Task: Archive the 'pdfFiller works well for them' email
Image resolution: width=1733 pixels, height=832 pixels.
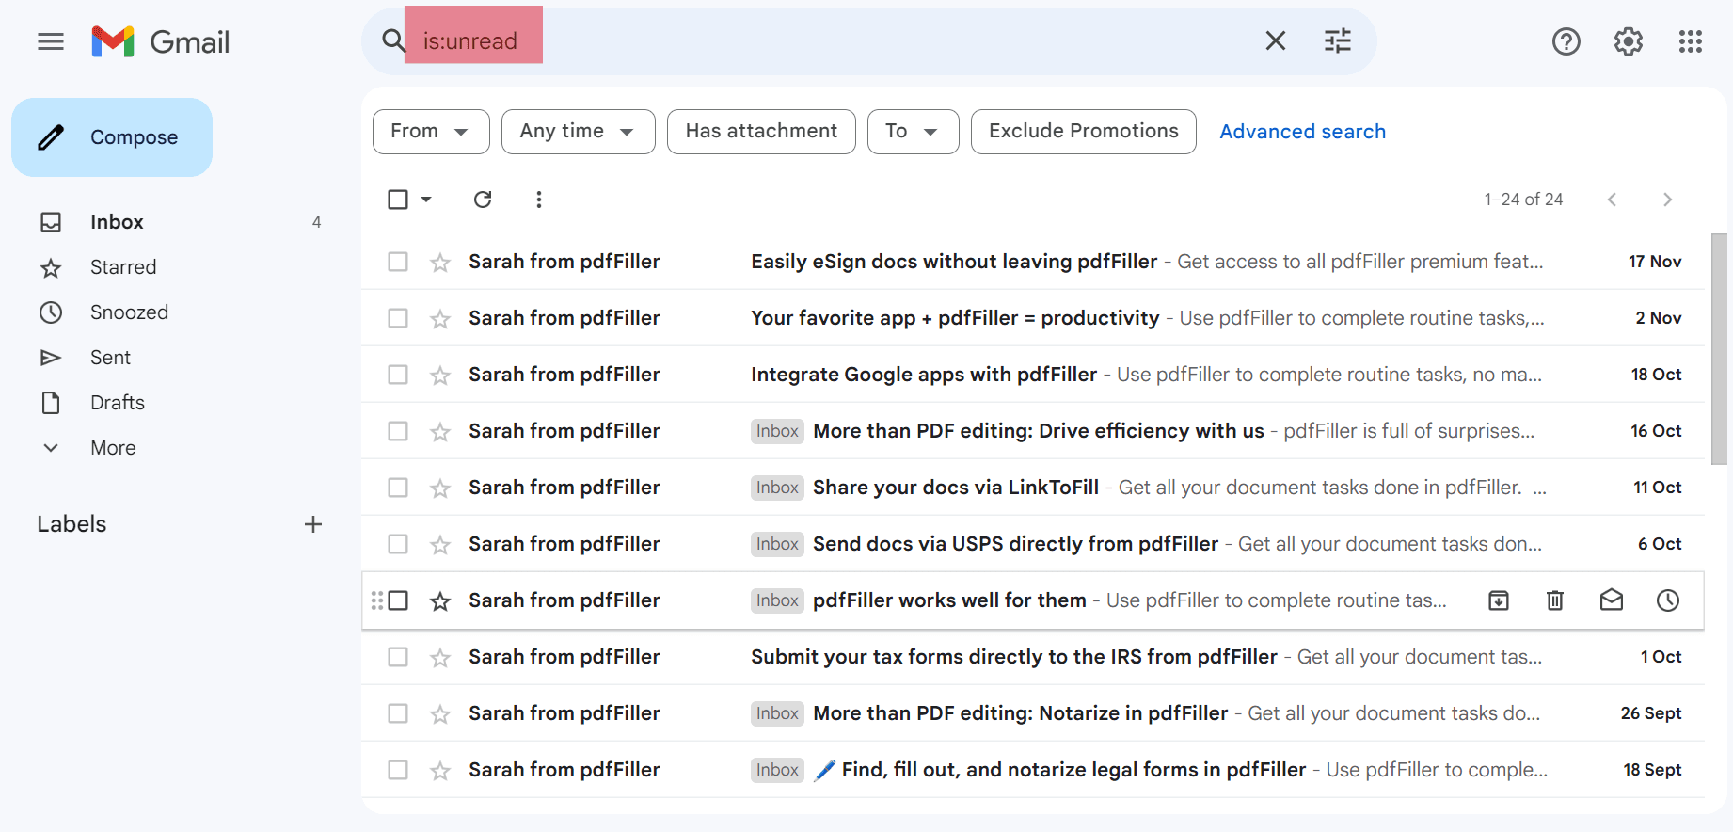Action: coord(1498,600)
